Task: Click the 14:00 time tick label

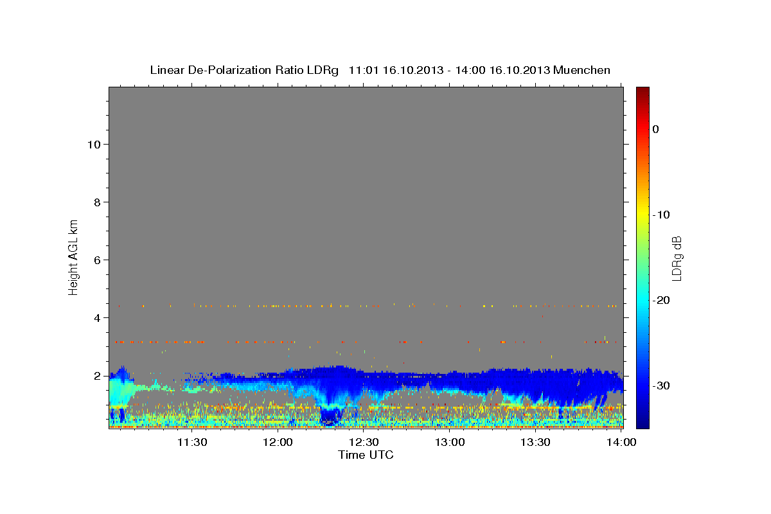Action: (x=621, y=442)
